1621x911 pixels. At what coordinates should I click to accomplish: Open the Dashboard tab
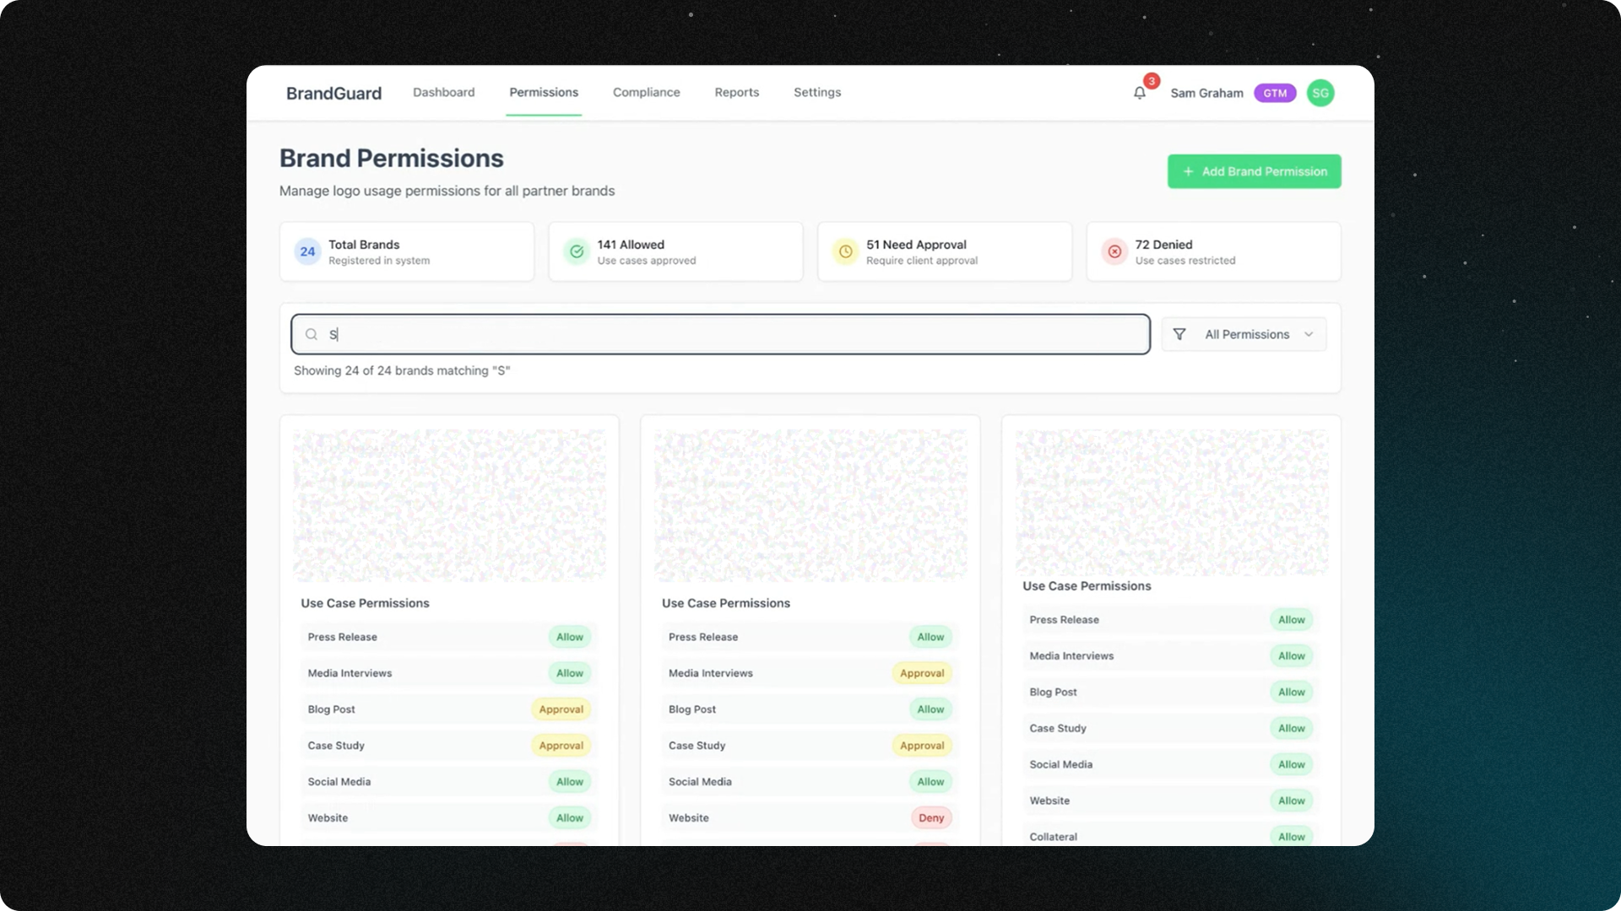(443, 93)
